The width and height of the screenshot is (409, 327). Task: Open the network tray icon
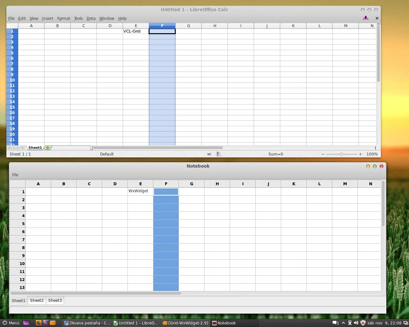(x=350, y=323)
